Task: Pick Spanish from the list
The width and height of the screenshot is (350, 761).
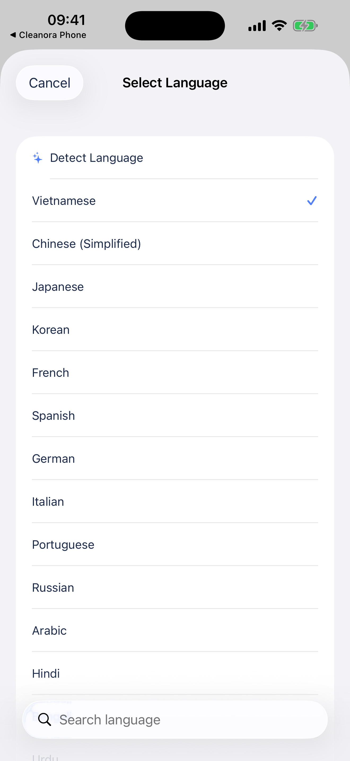Action: (x=175, y=416)
